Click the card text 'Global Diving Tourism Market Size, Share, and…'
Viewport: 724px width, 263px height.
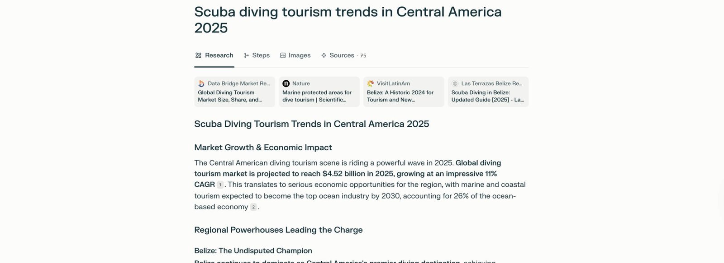coord(230,96)
